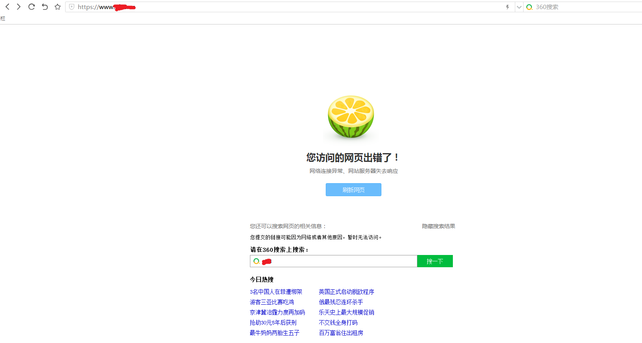Go forward with the forward arrow
The width and height of the screenshot is (642, 343).
(x=19, y=7)
